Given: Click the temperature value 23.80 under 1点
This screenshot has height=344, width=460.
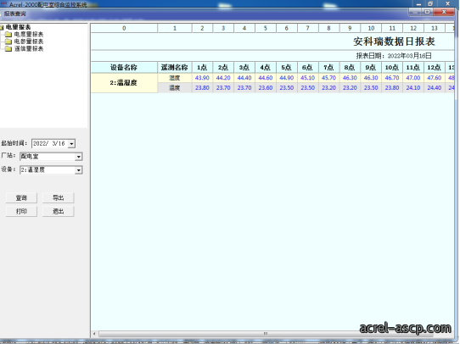Looking at the screenshot, I should click(x=203, y=88).
